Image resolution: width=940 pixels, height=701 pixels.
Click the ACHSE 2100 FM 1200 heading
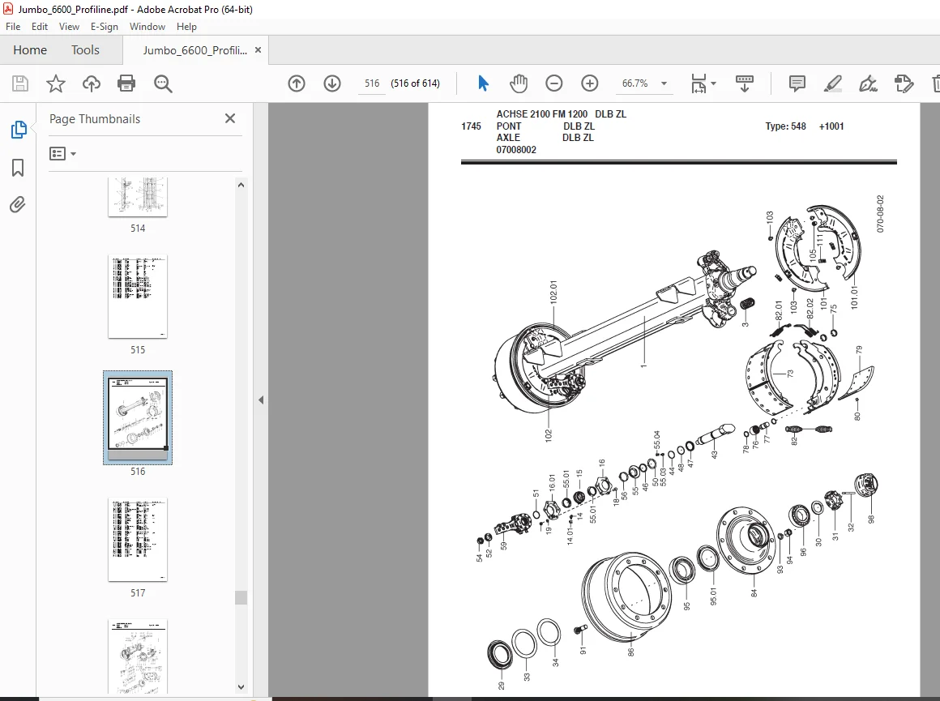click(542, 114)
